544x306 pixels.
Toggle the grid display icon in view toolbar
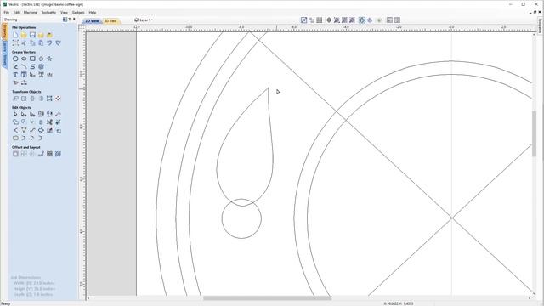(x=320, y=20)
